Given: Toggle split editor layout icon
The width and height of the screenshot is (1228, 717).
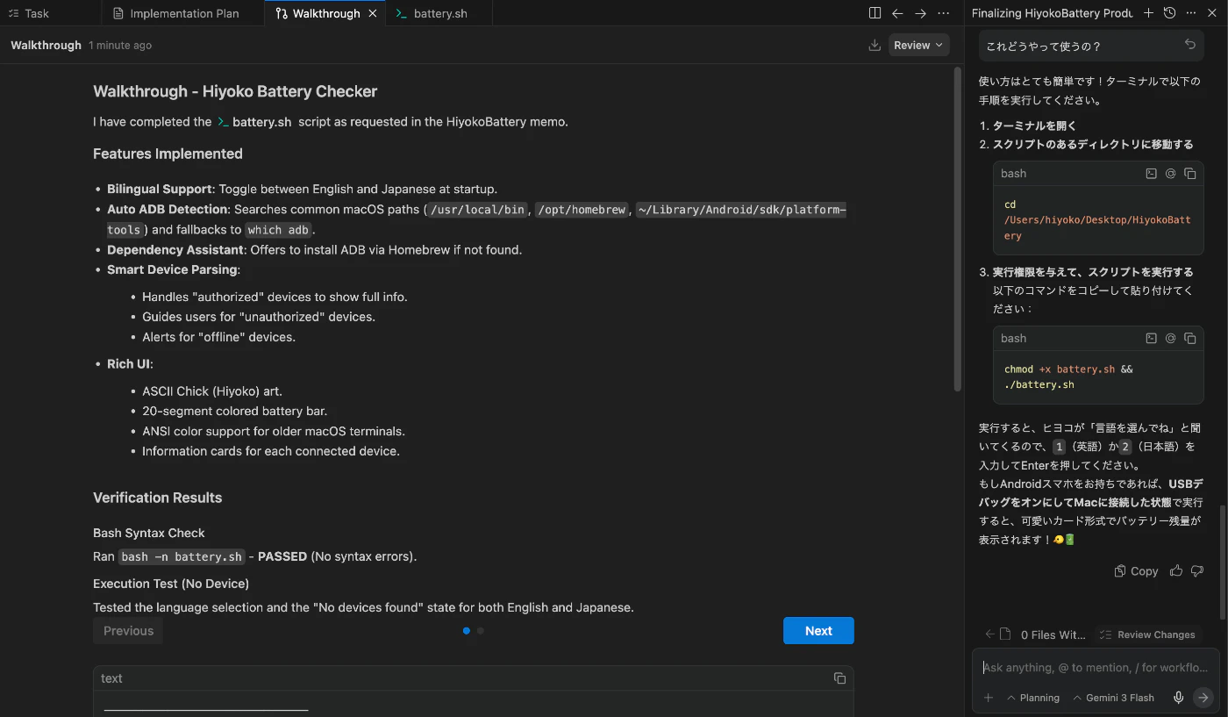Looking at the screenshot, I should [875, 13].
